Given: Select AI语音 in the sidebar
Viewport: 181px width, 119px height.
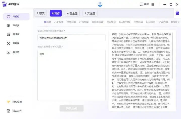Looking at the screenshot, I should [16, 34].
